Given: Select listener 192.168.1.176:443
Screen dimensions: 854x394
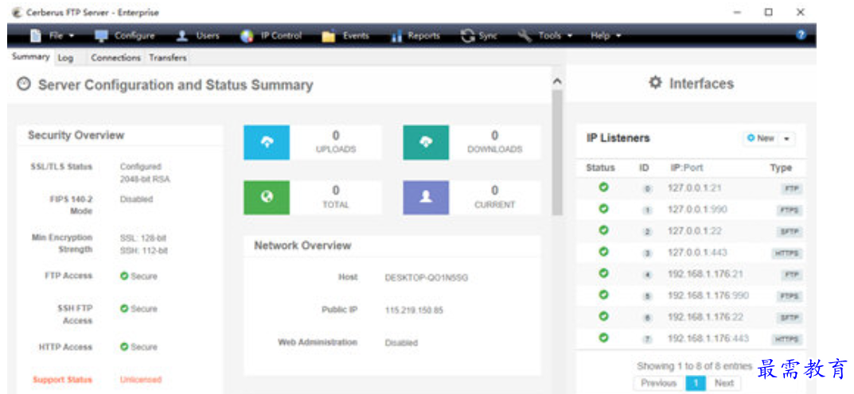Looking at the screenshot, I should 691,338.
